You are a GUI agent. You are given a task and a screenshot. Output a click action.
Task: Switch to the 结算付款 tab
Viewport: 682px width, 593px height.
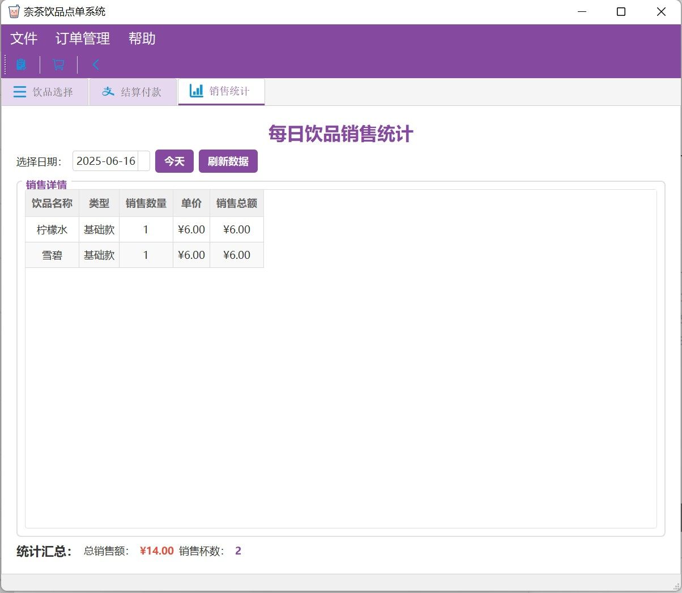(x=133, y=92)
